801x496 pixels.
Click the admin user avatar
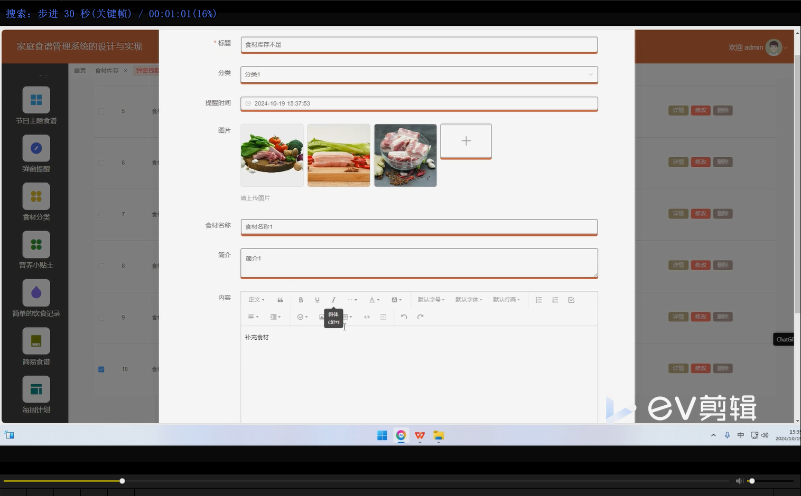click(774, 47)
